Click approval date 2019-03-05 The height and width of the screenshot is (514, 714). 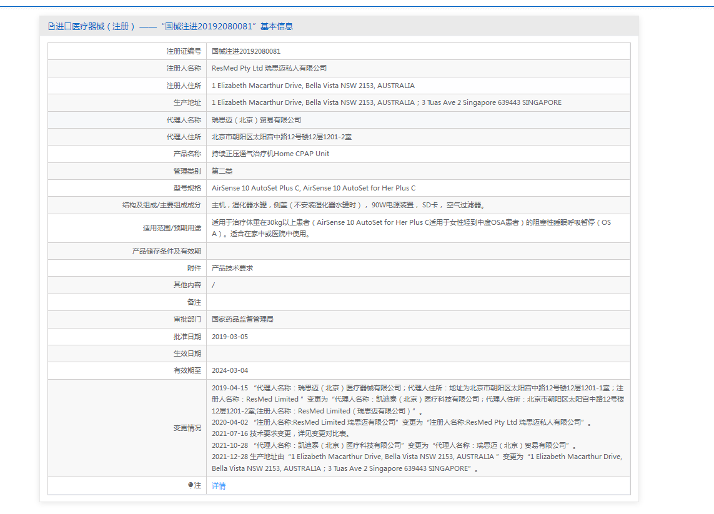pos(230,337)
